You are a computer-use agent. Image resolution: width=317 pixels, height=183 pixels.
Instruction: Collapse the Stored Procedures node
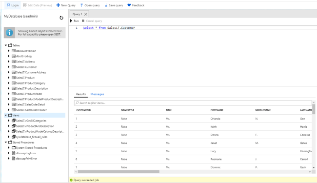point(6,142)
